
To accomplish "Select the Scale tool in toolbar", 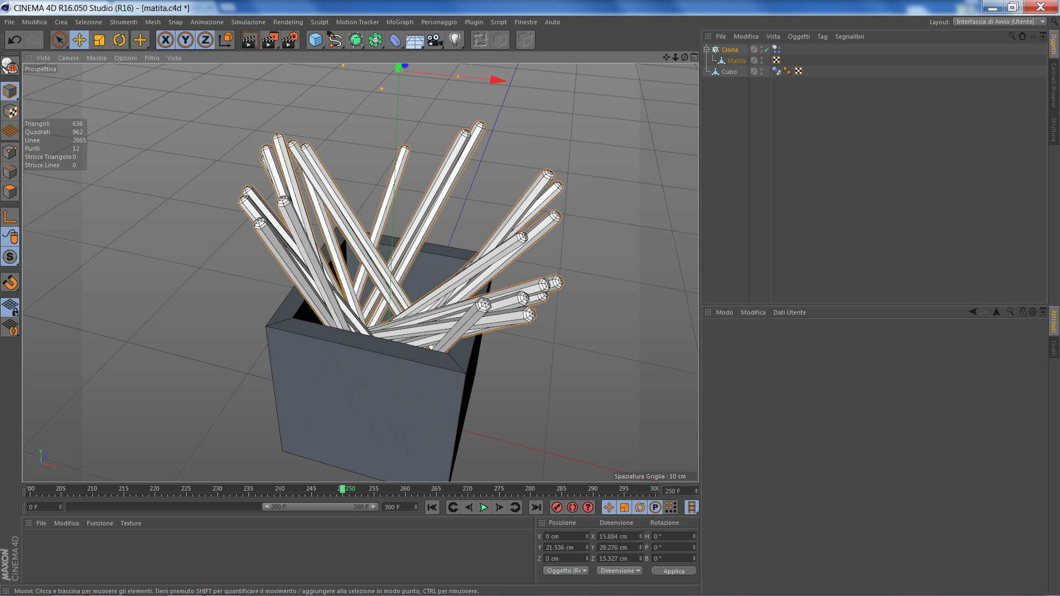I will pos(99,40).
